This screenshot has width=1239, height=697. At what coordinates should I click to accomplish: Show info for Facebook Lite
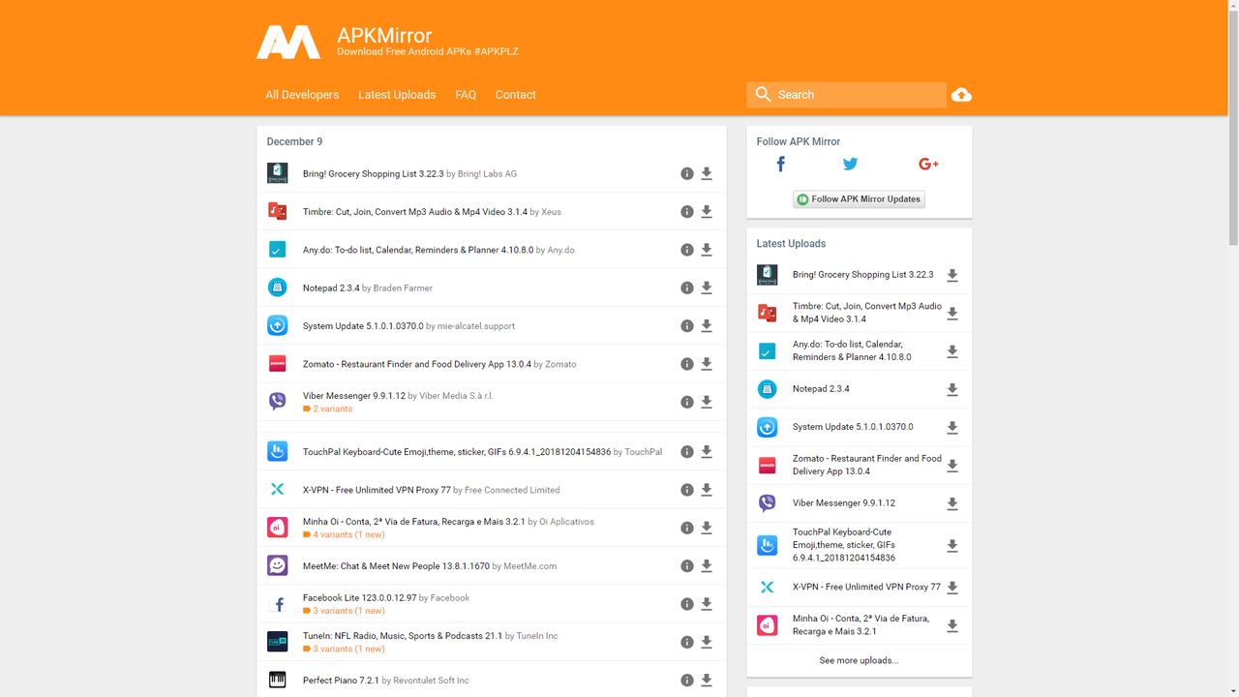click(686, 604)
